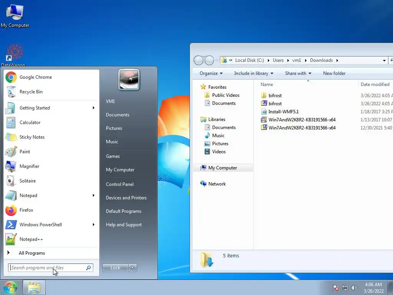Open Devices and Printers
Image resolution: width=393 pixels, height=295 pixels.
126,198
